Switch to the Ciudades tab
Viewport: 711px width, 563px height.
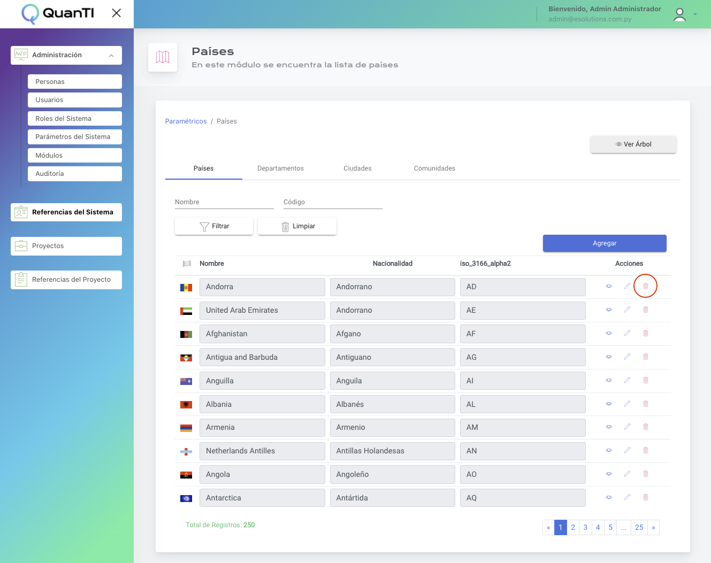coord(357,168)
